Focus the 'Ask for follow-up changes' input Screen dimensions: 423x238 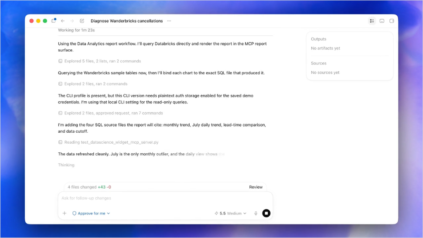coord(165,198)
